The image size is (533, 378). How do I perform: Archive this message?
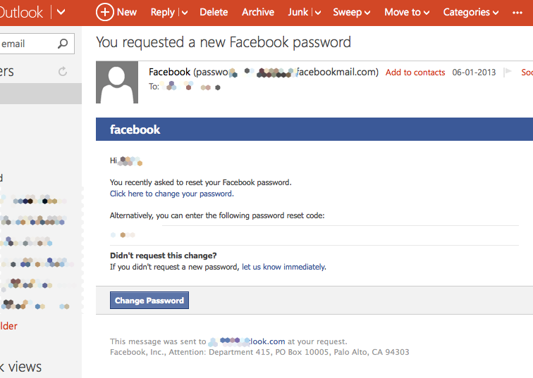(258, 12)
